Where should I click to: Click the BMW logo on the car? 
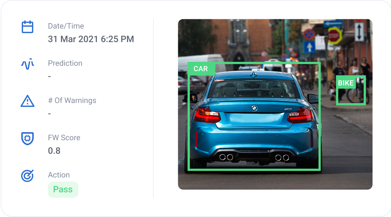point(254,108)
